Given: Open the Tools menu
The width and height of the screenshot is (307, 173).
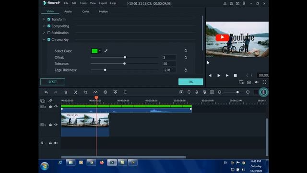Looking at the screenshot, I should (x=83, y=3).
